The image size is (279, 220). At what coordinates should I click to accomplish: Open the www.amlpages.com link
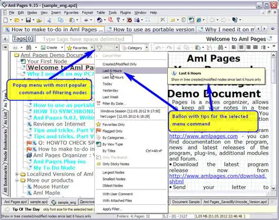point(204,136)
